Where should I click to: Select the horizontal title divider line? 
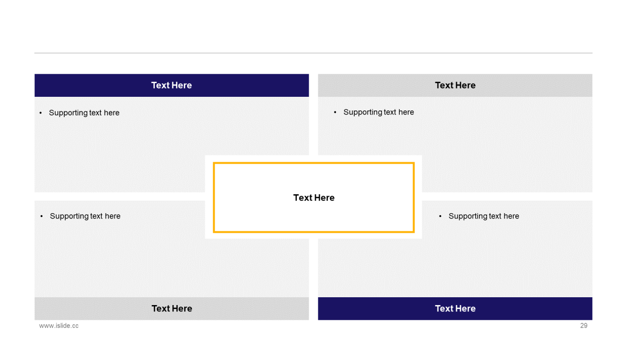313,53
